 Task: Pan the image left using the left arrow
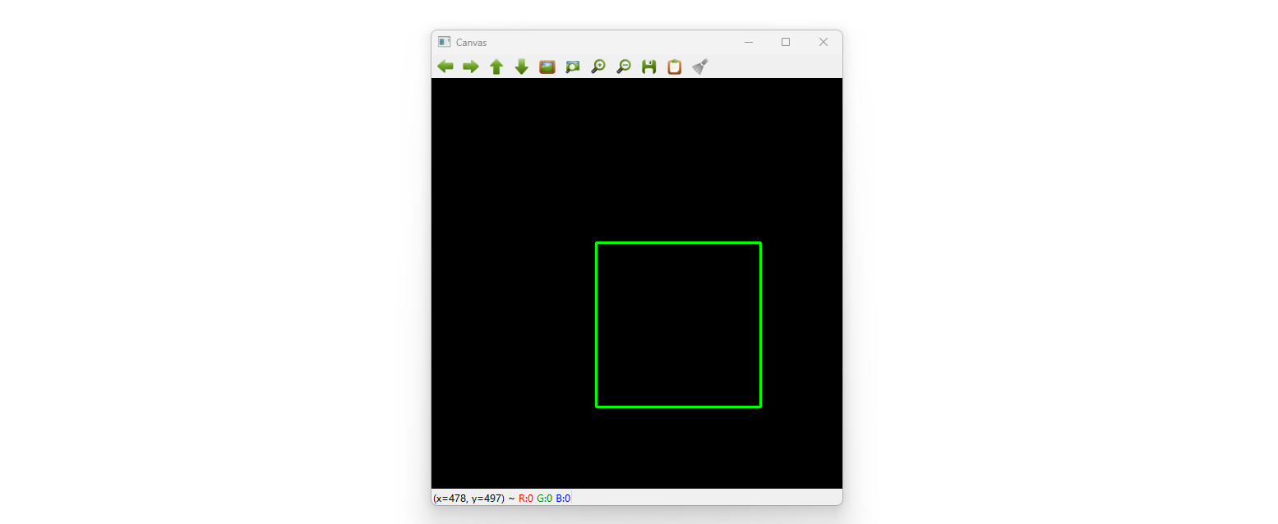point(445,67)
